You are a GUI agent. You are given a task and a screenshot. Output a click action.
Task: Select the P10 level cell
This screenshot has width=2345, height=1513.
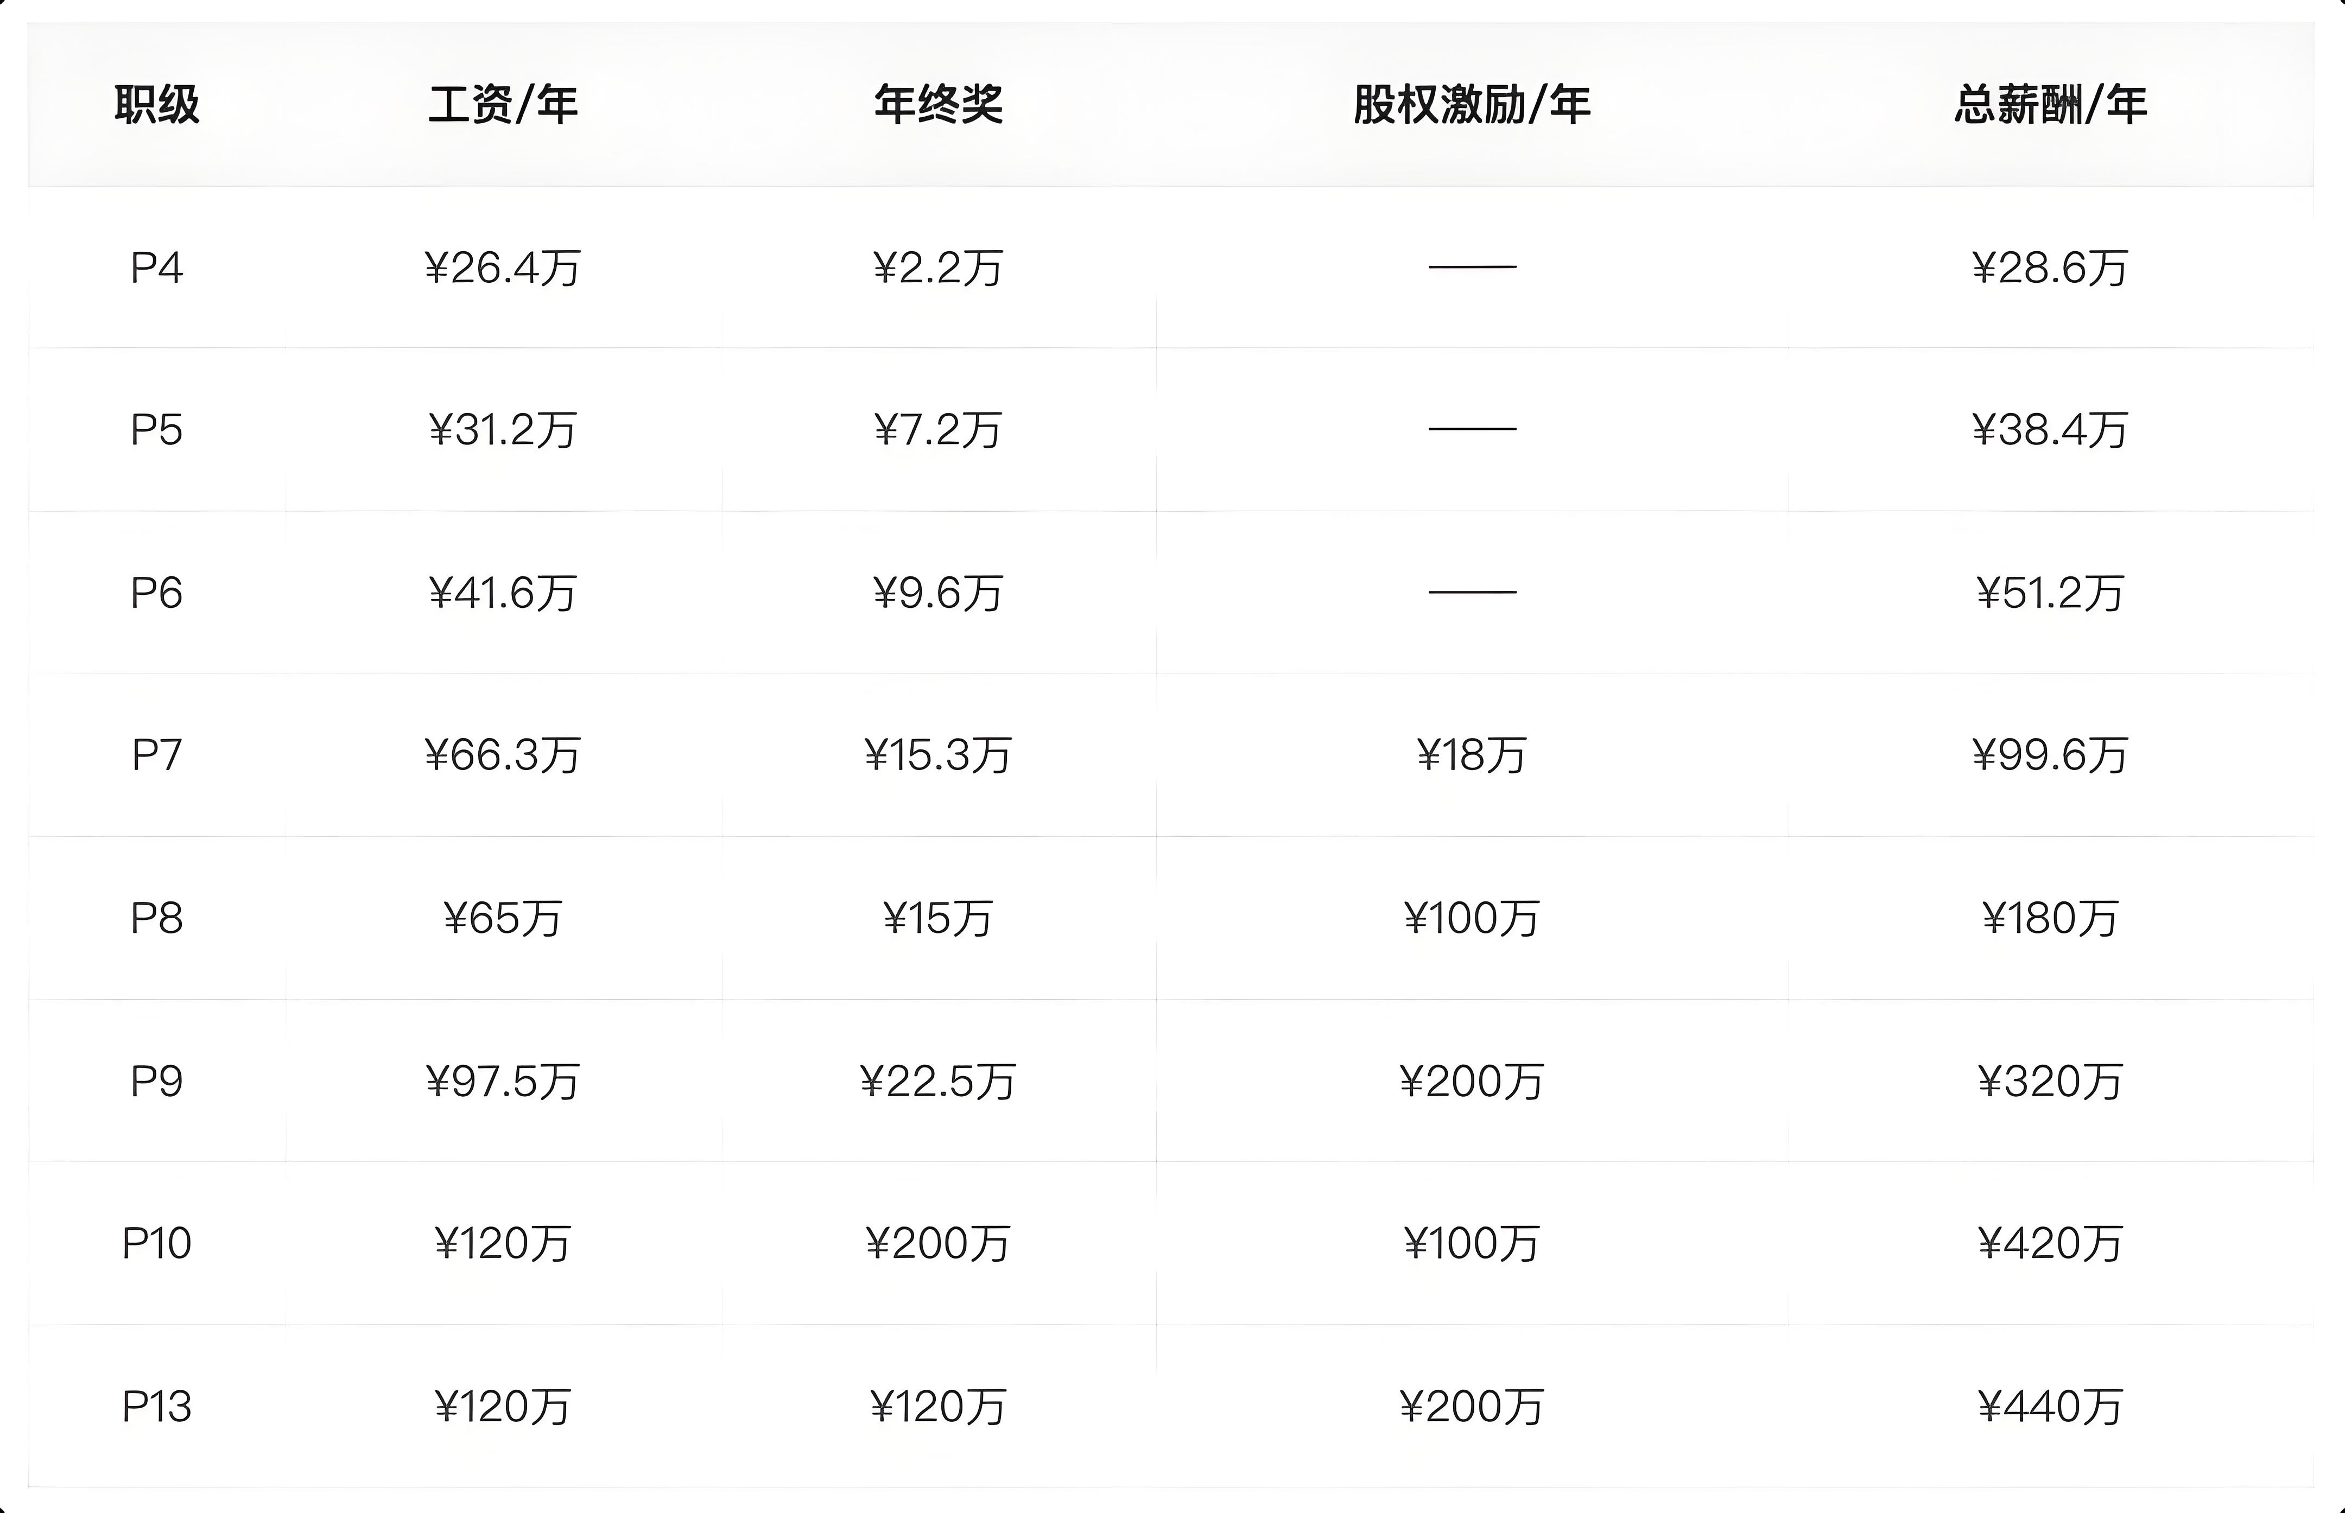[157, 1244]
